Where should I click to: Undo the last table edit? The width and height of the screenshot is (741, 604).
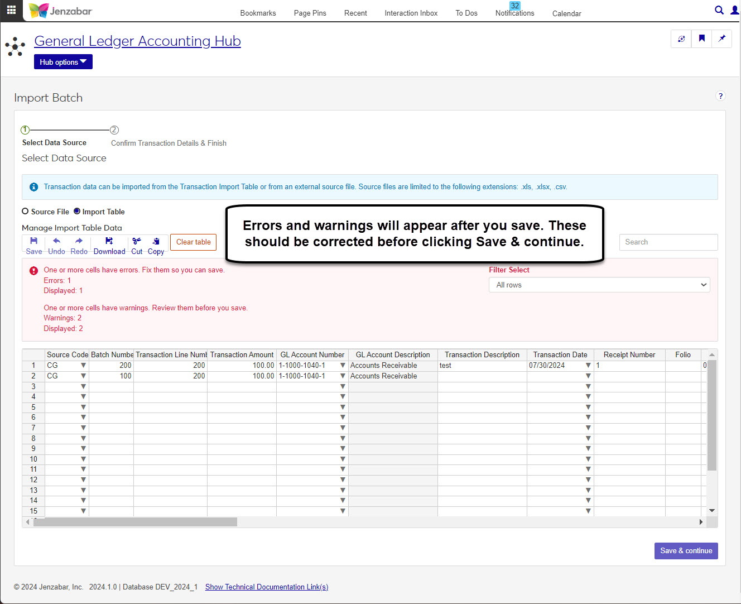tap(56, 241)
